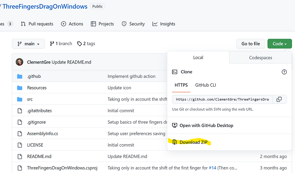Image resolution: width=295 pixels, height=173 pixels.
Task: Click the Insights graph icon
Action: click(x=155, y=24)
